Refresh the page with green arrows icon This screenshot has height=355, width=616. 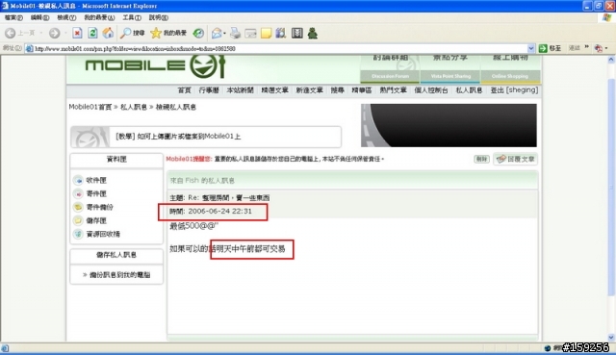92,33
